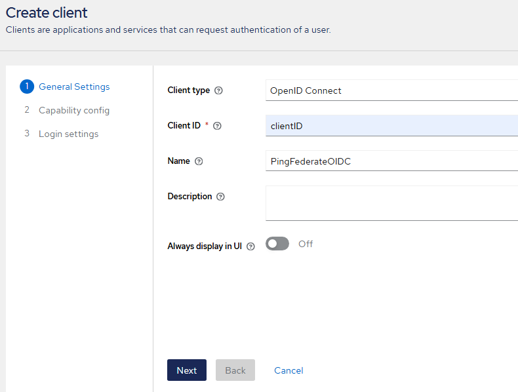This screenshot has height=392, width=518.
Task: Click the help icon beside Client type
Action: pyautogui.click(x=218, y=90)
